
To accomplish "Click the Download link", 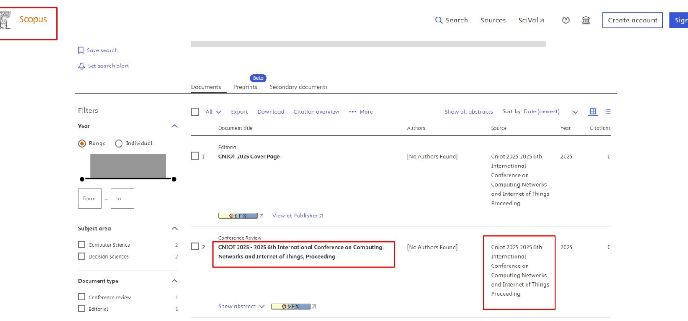I will [x=271, y=112].
